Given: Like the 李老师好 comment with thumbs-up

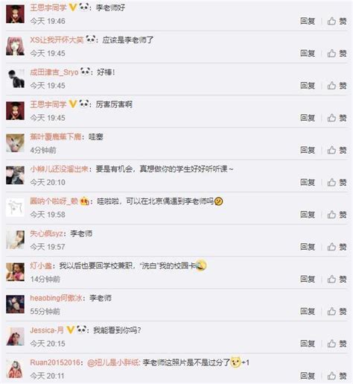Looking at the screenshot, I should point(337,21).
